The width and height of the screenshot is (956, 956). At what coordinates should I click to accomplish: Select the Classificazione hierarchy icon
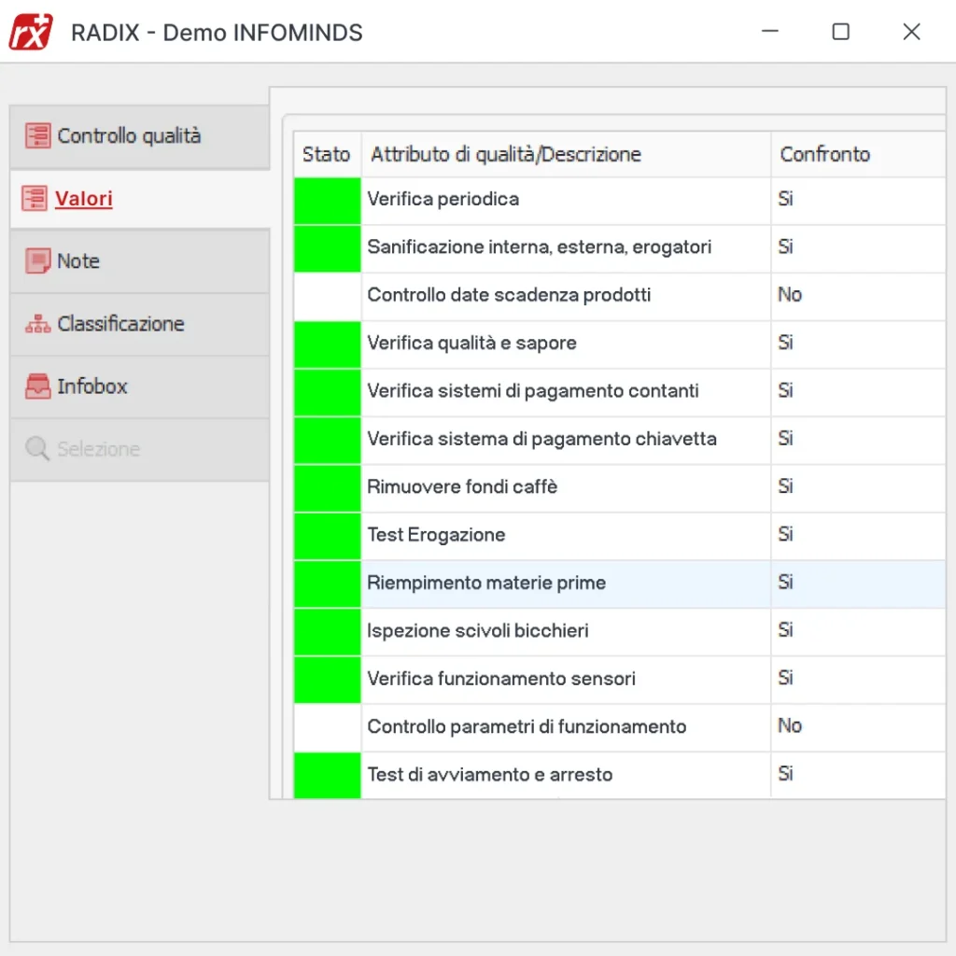pos(37,323)
